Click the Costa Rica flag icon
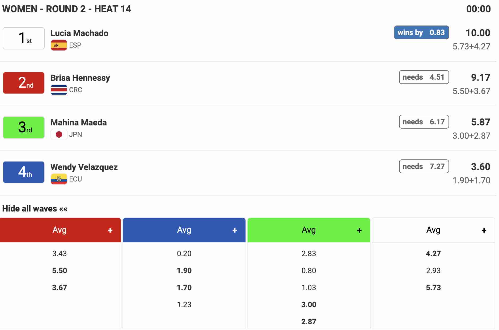This screenshot has height=330, width=499. (x=59, y=90)
